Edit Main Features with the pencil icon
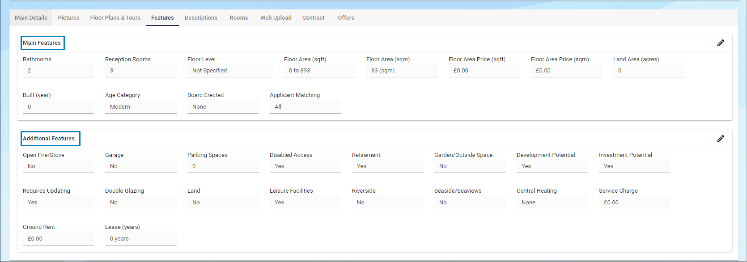Image resolution: width=747 pixels, height=262 pixels. click(720, 43)
